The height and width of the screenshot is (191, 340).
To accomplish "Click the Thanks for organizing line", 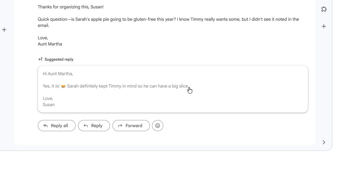I will pos(70,6).
